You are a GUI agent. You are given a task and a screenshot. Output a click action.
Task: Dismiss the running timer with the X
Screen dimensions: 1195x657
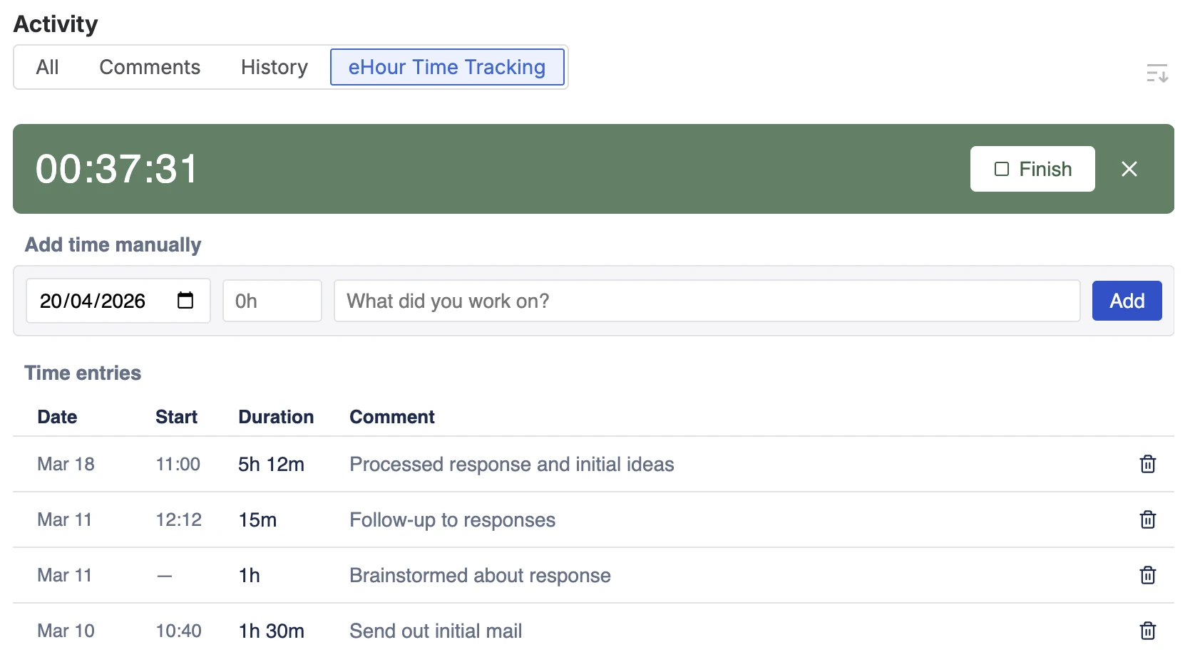click(x=1129, y=169)
